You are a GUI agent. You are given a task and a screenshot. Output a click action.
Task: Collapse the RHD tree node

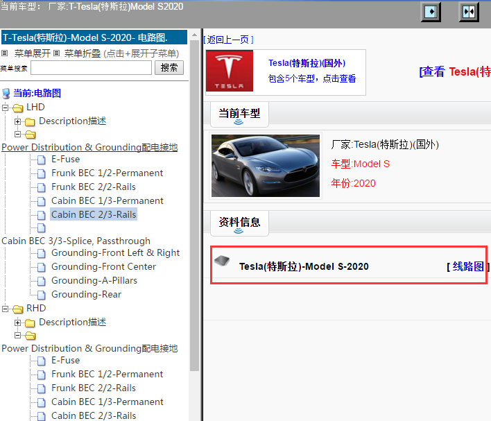tap(5, 309)
